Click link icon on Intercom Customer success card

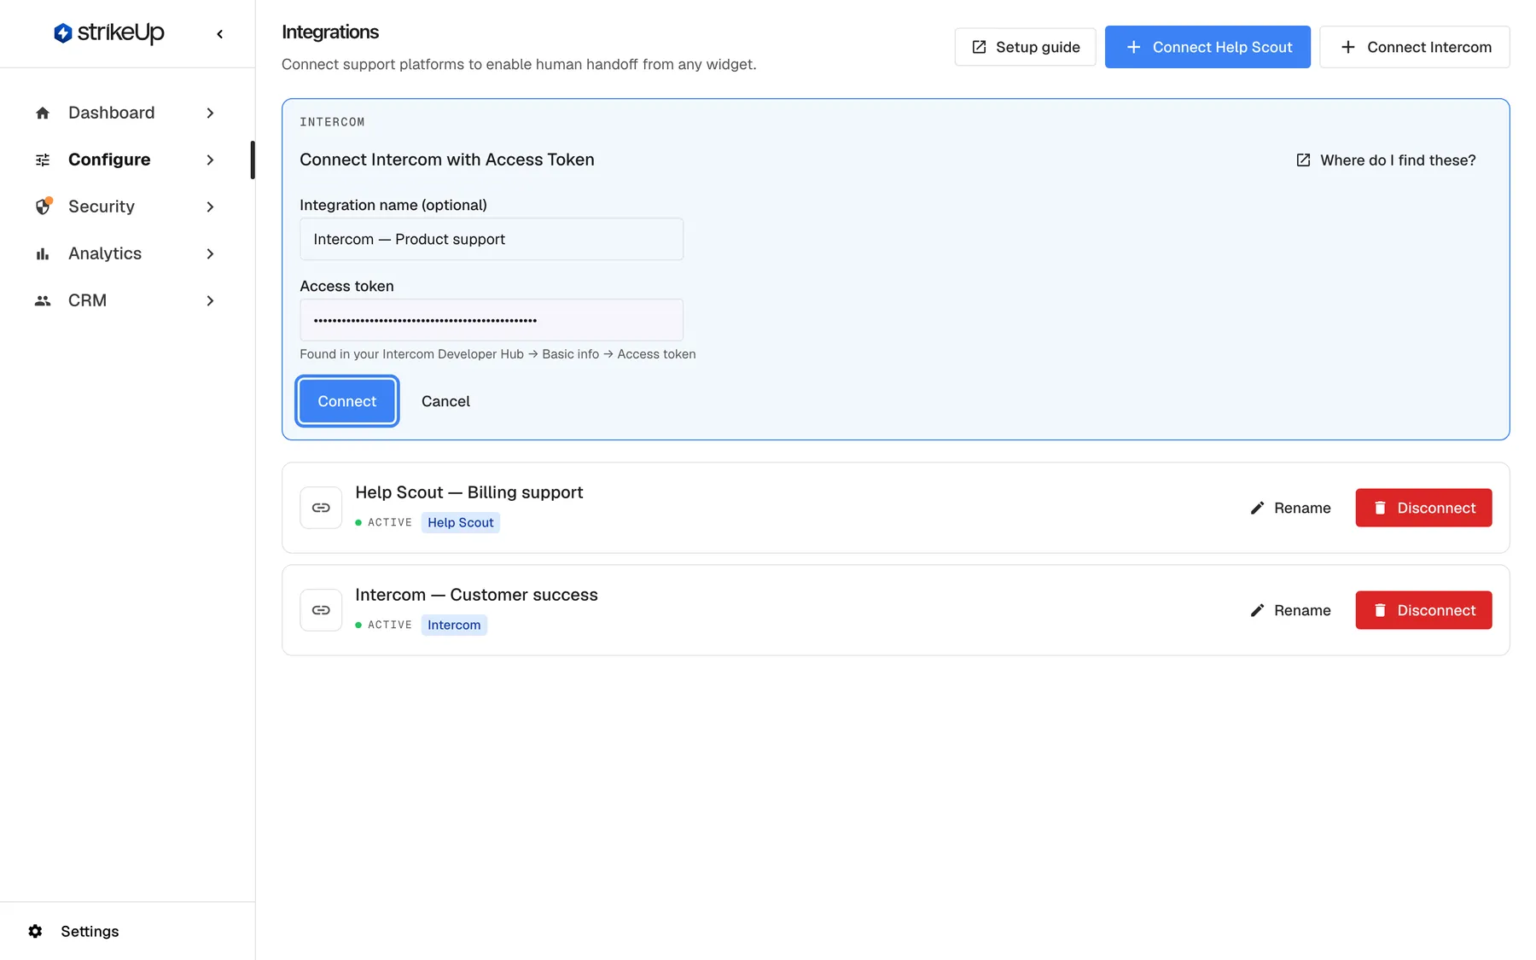click(321, 610)
